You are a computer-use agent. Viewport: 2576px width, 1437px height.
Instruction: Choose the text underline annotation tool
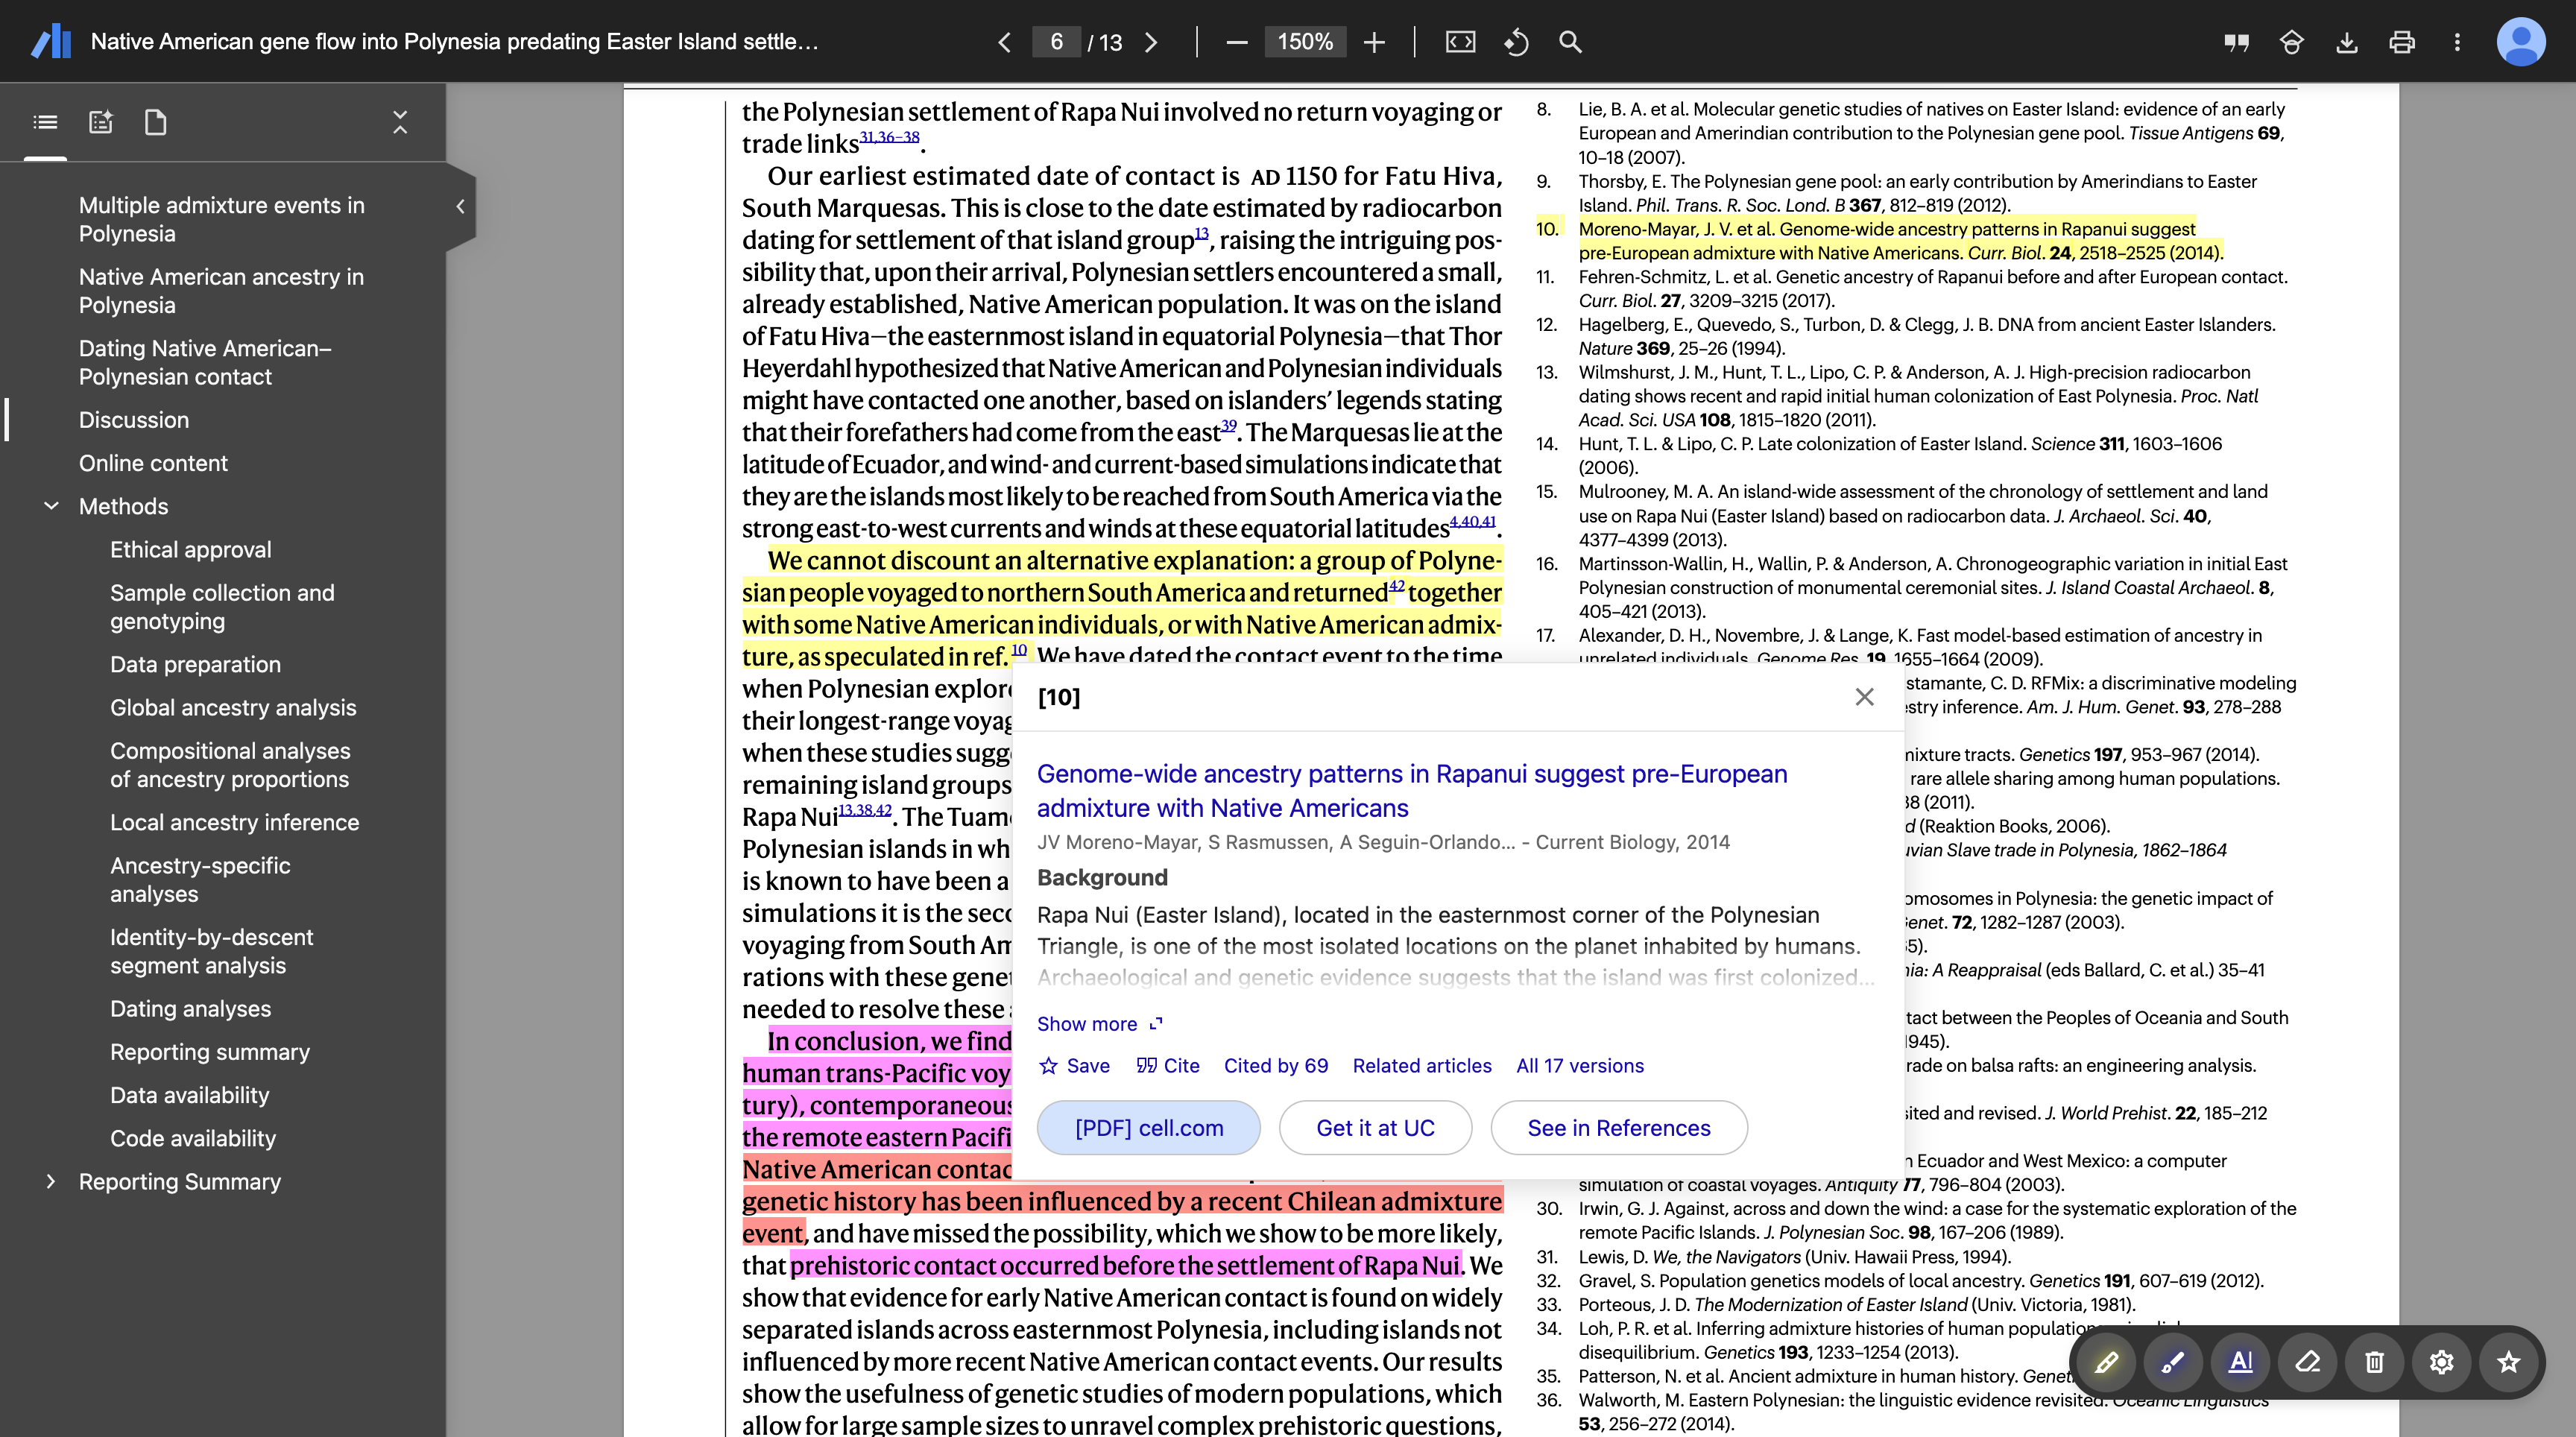tap(2240, 1362)
